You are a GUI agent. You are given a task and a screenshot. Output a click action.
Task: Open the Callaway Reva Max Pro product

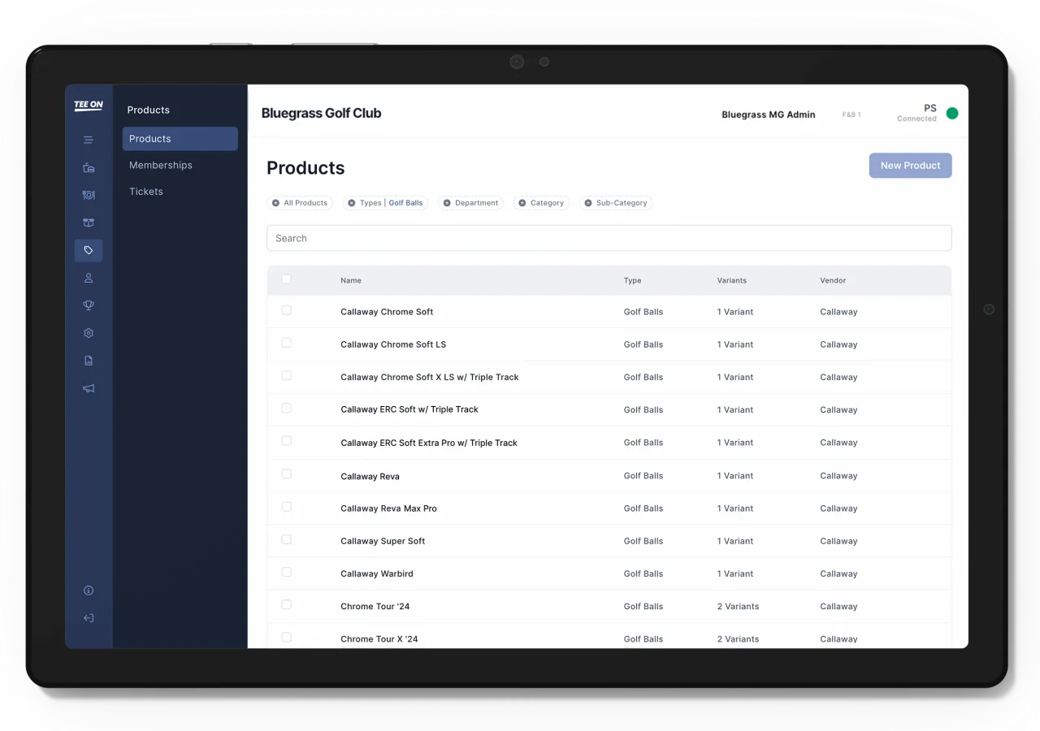coord(388,508)
